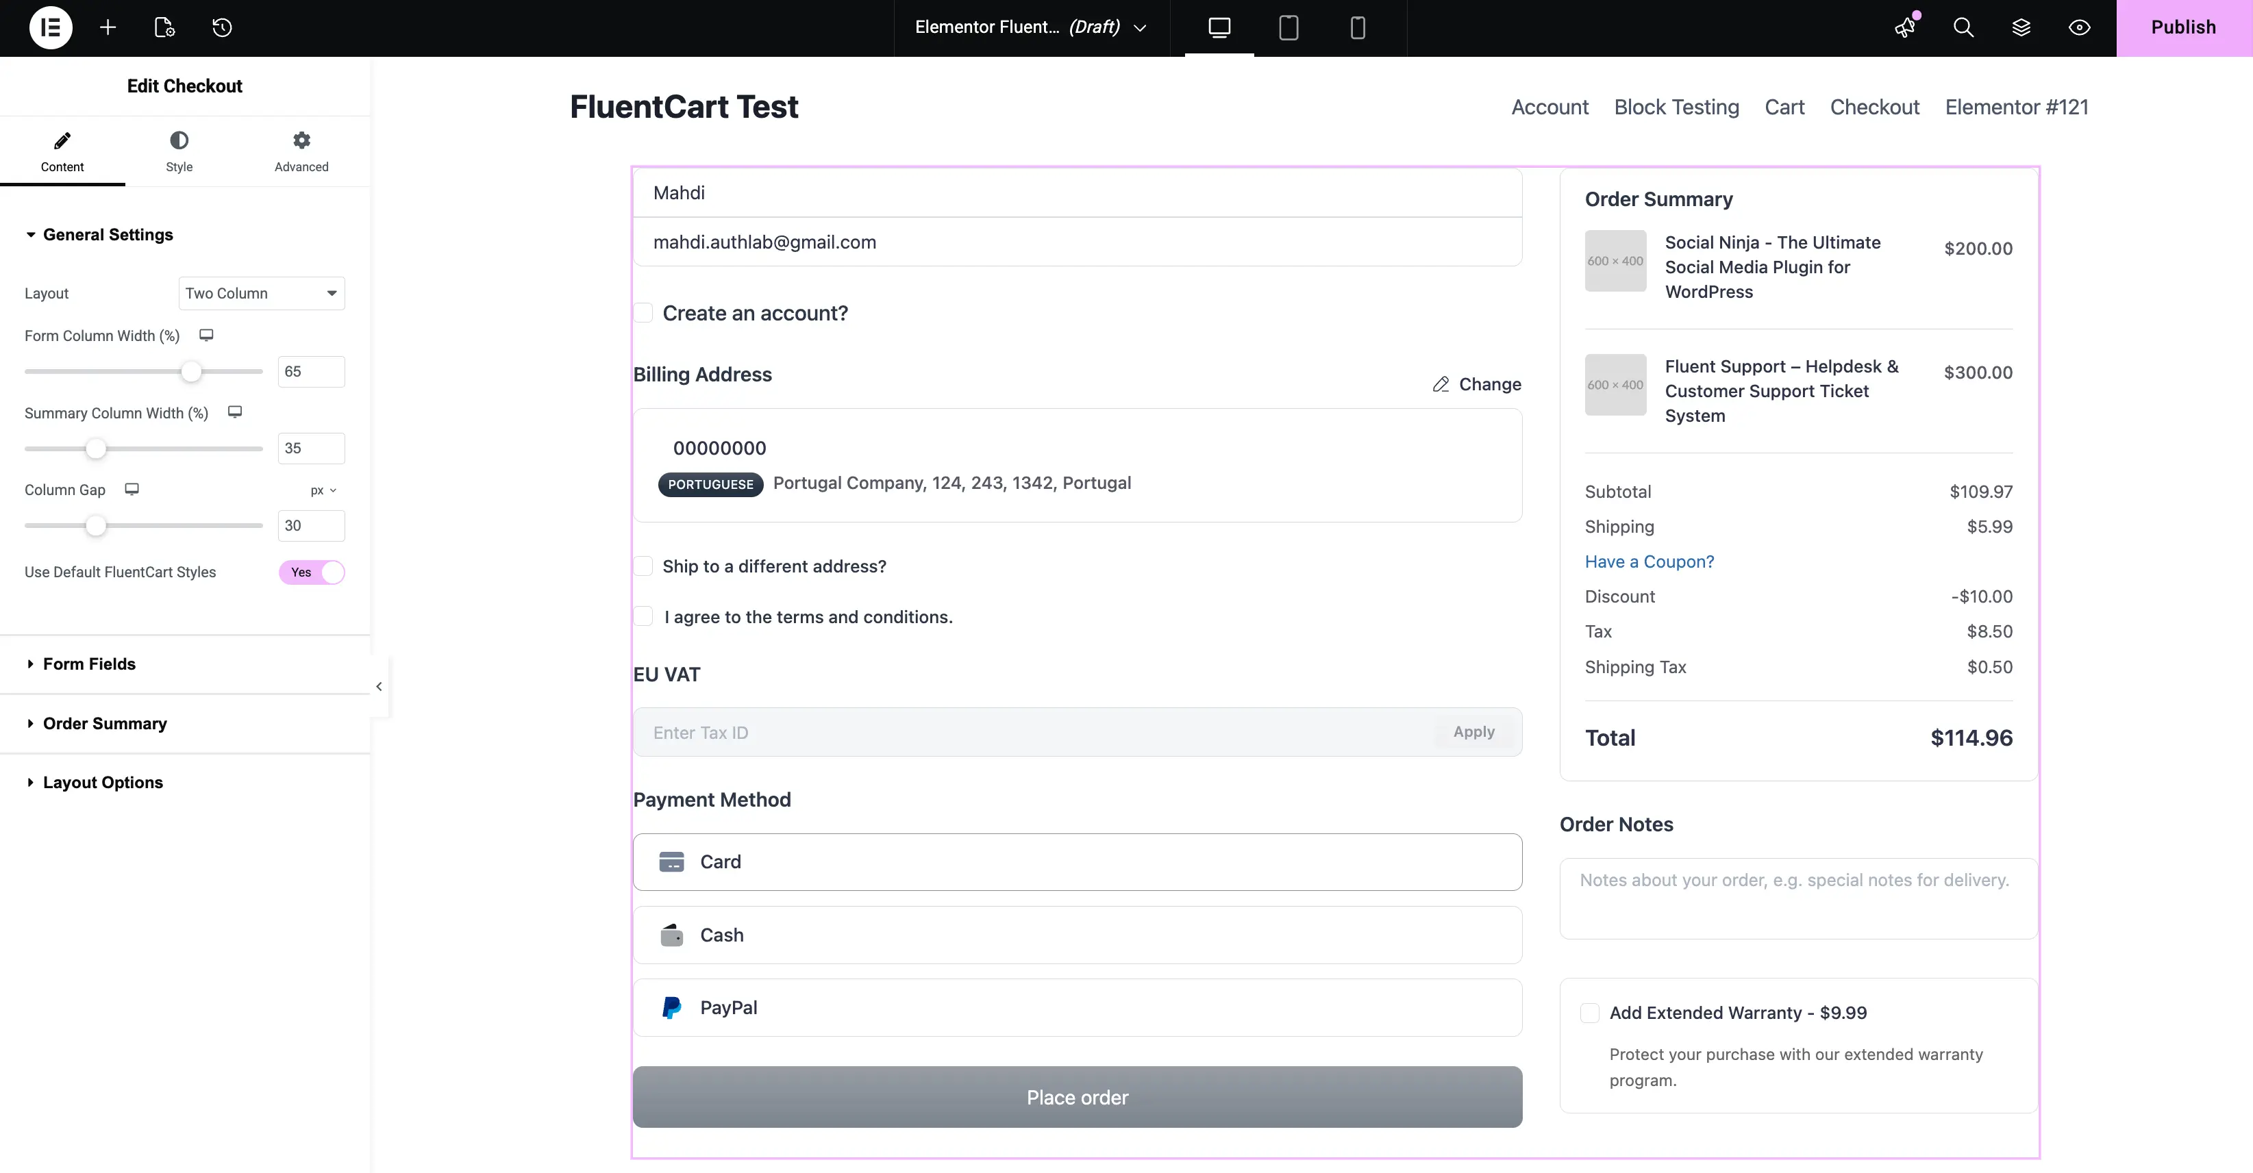
Task: Check Ship to a different address
Action: pos(644,566)
